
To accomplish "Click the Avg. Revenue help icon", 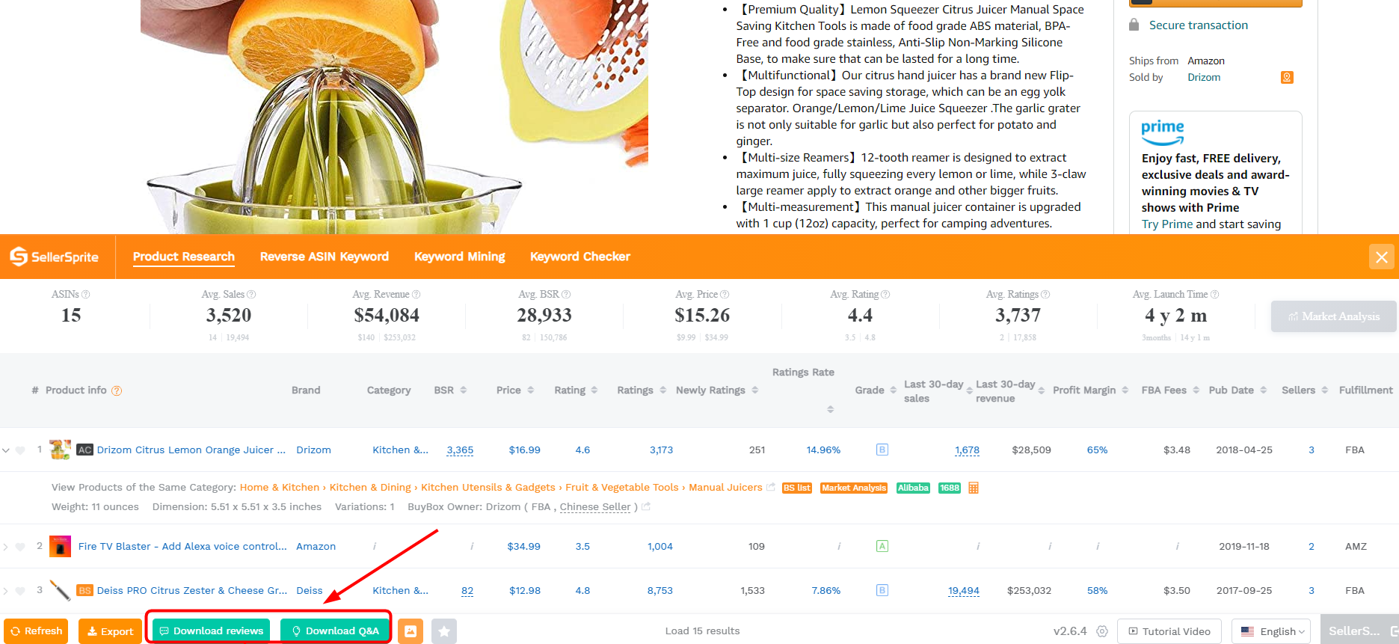I will point(416,295).
